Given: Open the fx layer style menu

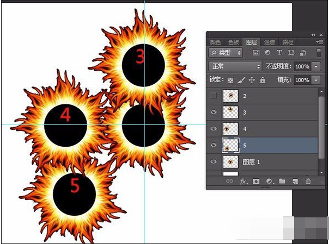Looking at the screenshot, I should pyautogui.click(x=244, y=182).
